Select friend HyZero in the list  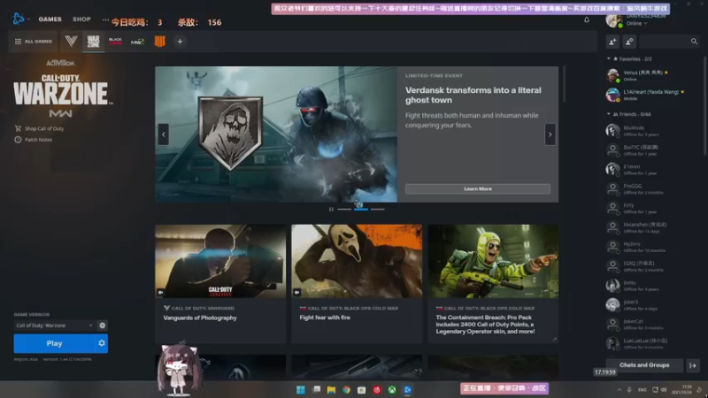652,247
